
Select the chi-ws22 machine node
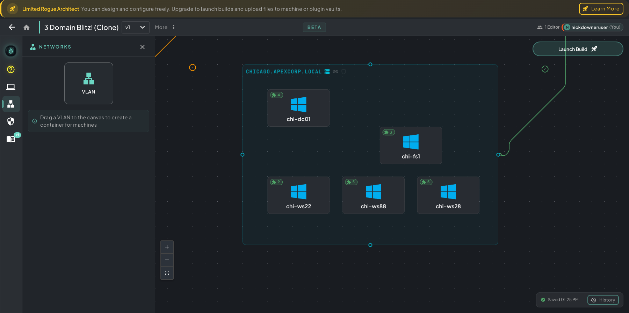tap(298, 195)
